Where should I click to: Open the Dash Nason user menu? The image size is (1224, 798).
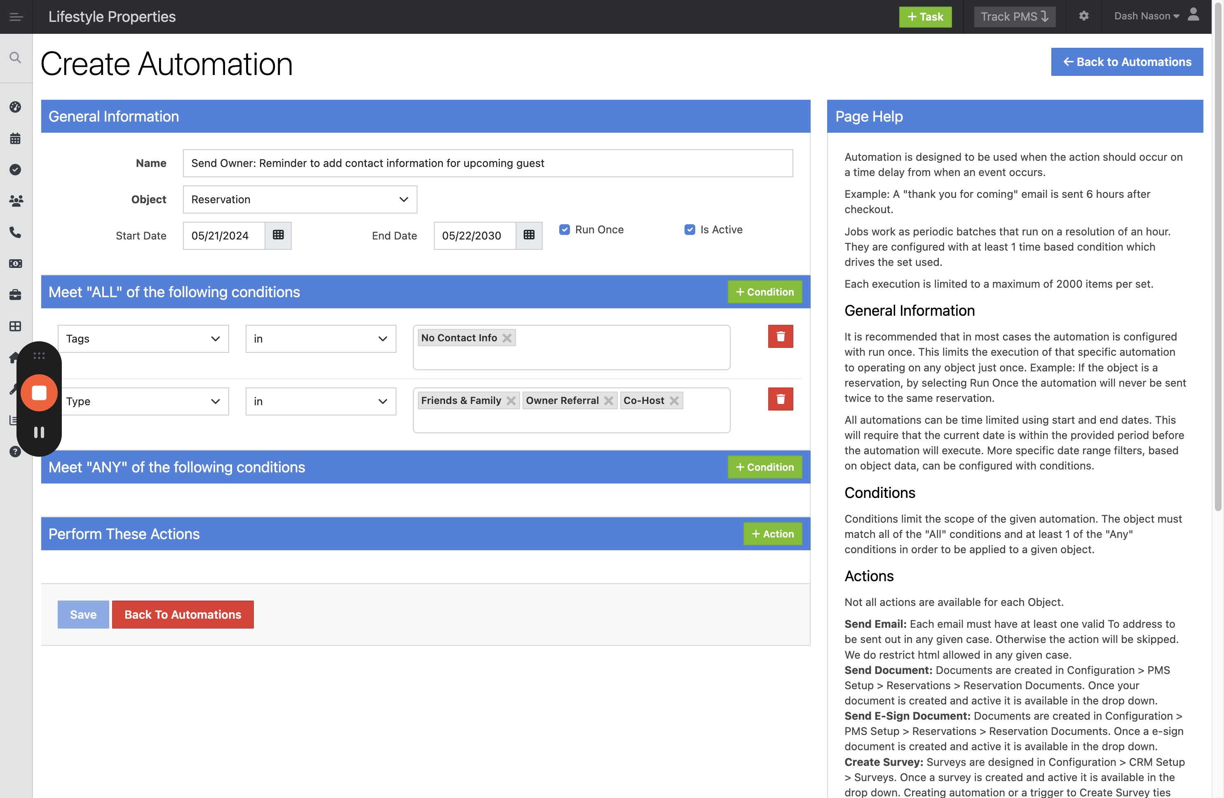pyautogui.click(x=1147, y=16)
